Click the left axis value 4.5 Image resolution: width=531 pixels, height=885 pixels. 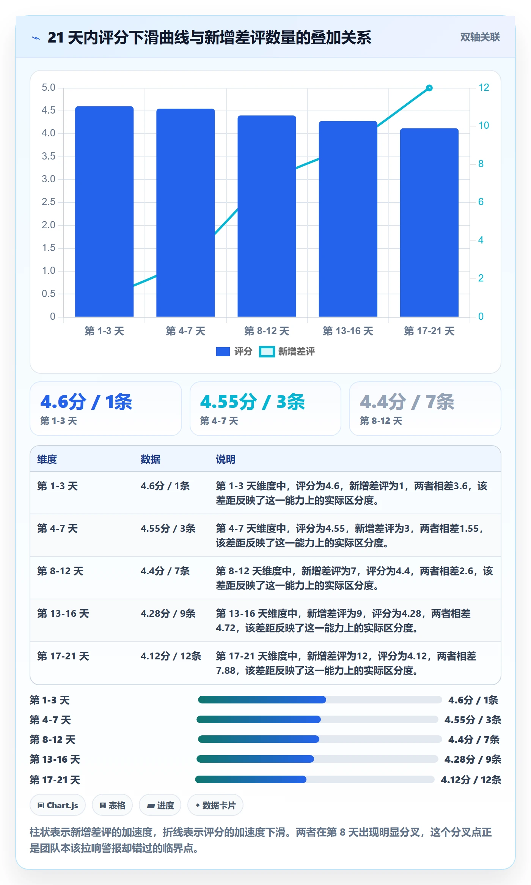tap(49, 110)
